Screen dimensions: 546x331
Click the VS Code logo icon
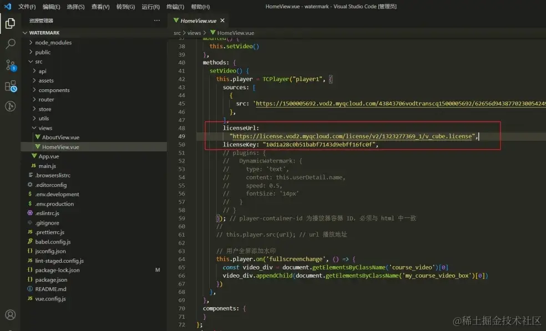pyautogui.click(x=7, y=6)
